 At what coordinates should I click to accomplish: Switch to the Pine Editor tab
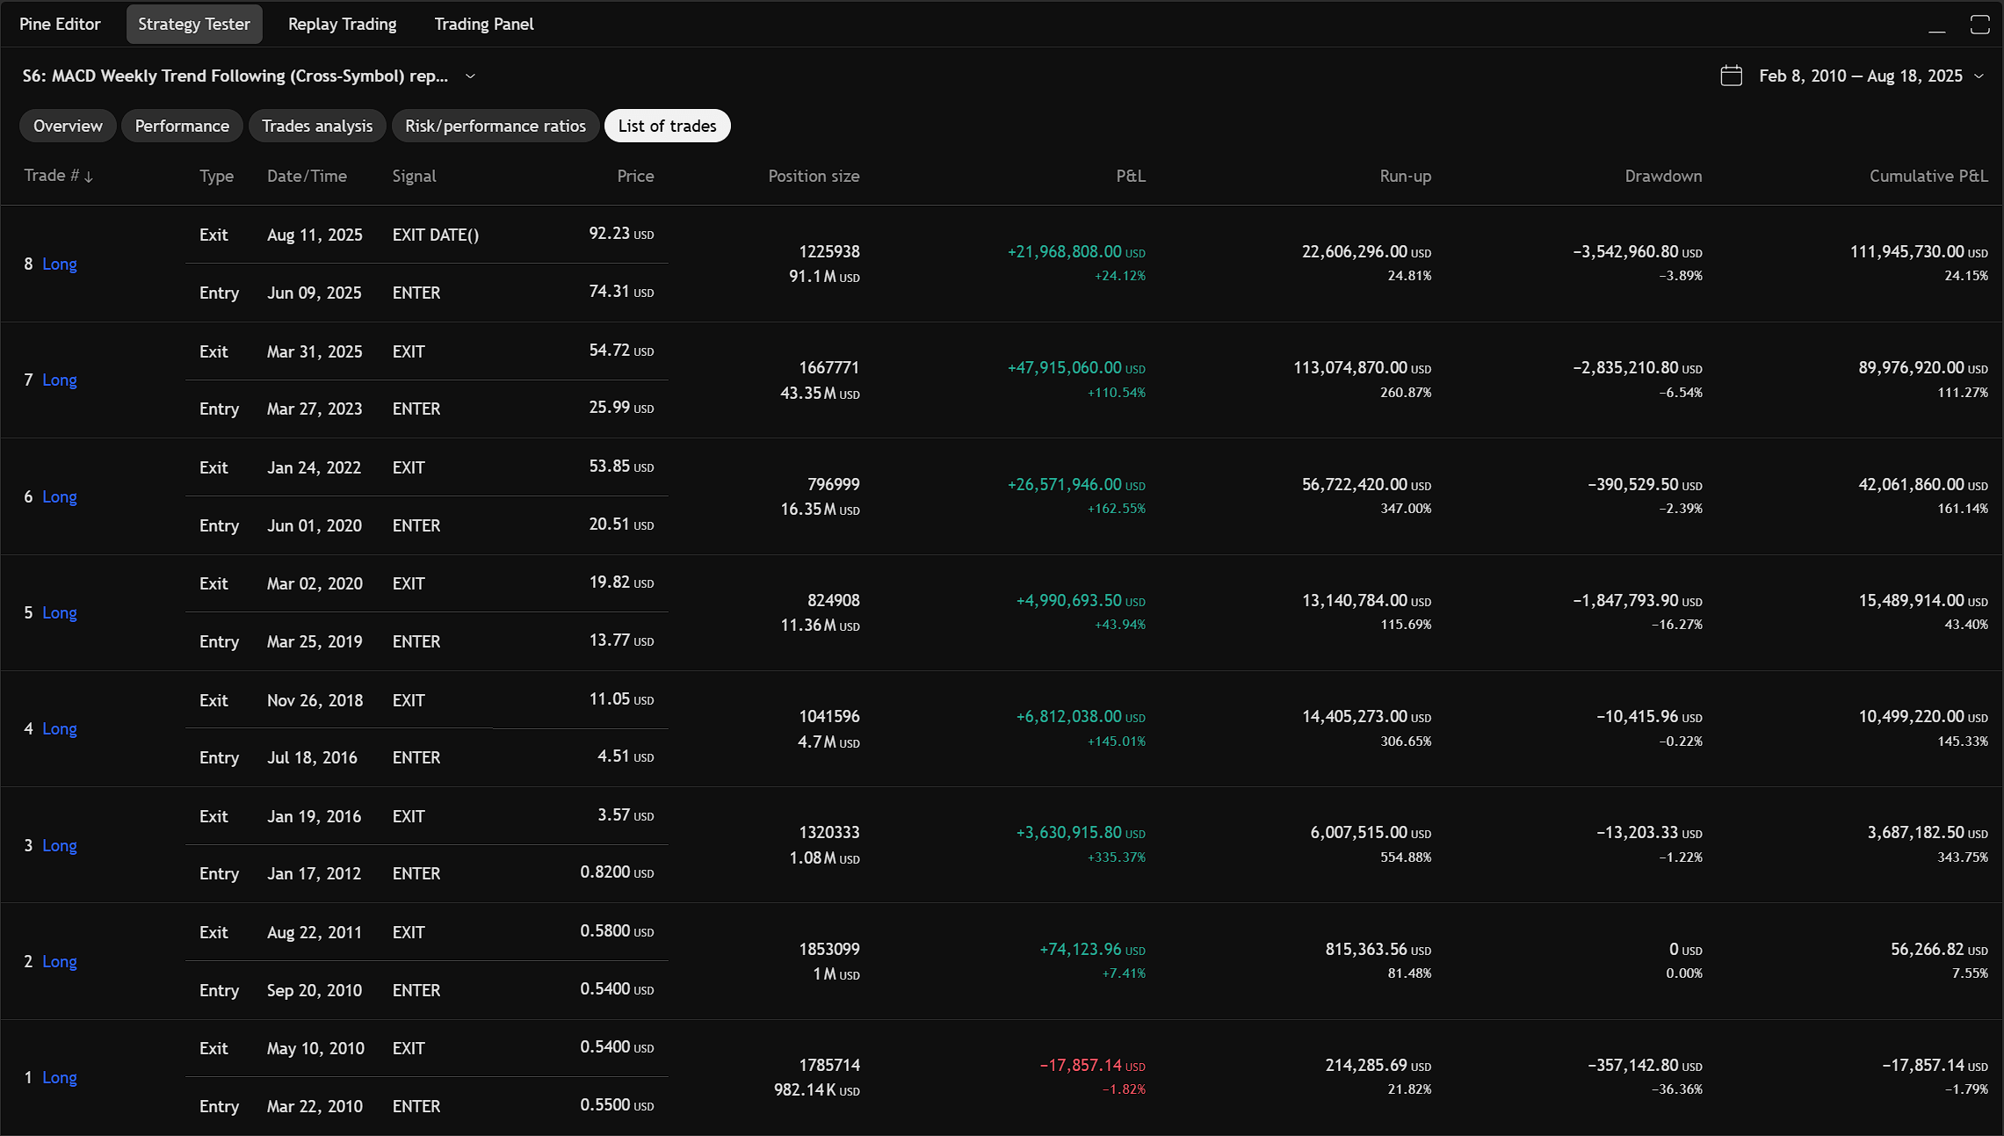coord(60,24)
